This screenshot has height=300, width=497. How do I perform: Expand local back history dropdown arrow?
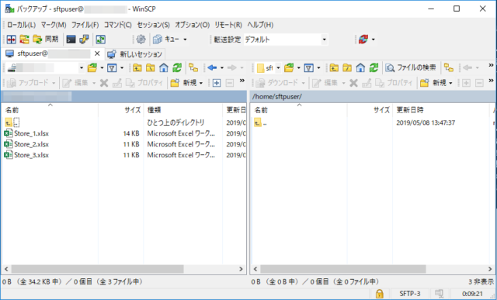point(222,67)
